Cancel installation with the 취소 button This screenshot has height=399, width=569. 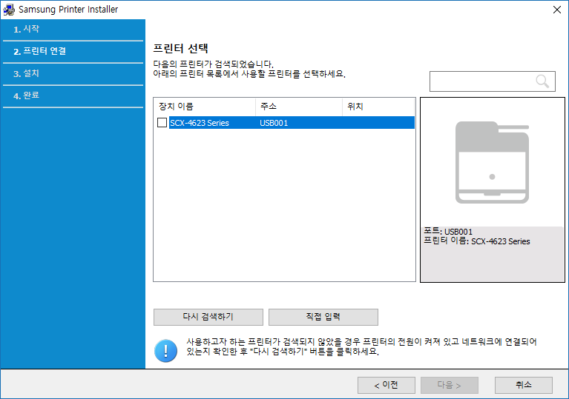[x=524, y=385]
